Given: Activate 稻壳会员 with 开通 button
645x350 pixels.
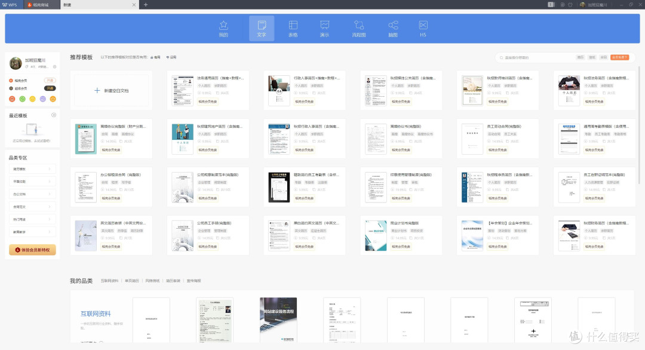Looking at the screenshot, I should pos(50,80).
